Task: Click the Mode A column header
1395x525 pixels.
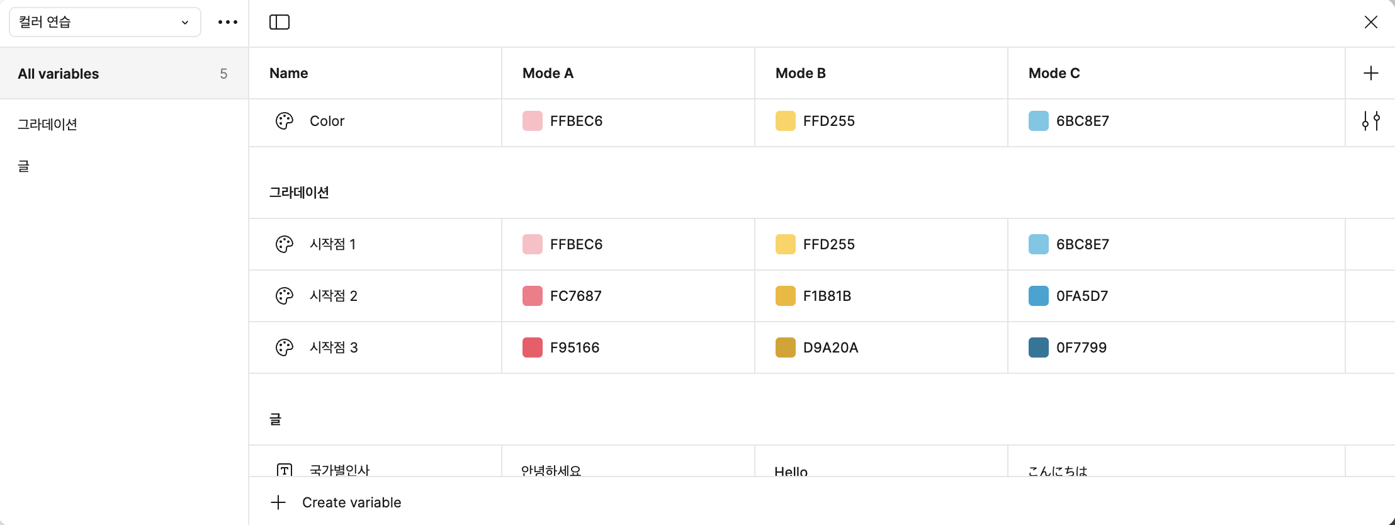Action: (x=548, y=73)
